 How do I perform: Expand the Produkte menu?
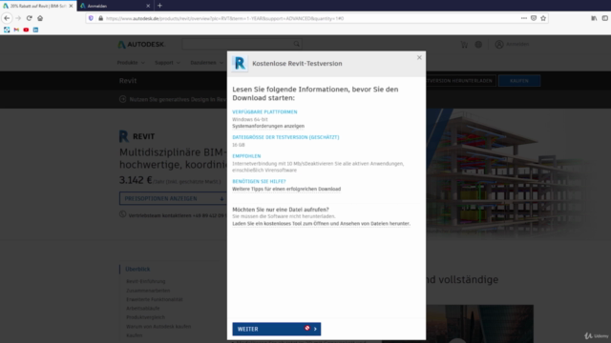131,63
